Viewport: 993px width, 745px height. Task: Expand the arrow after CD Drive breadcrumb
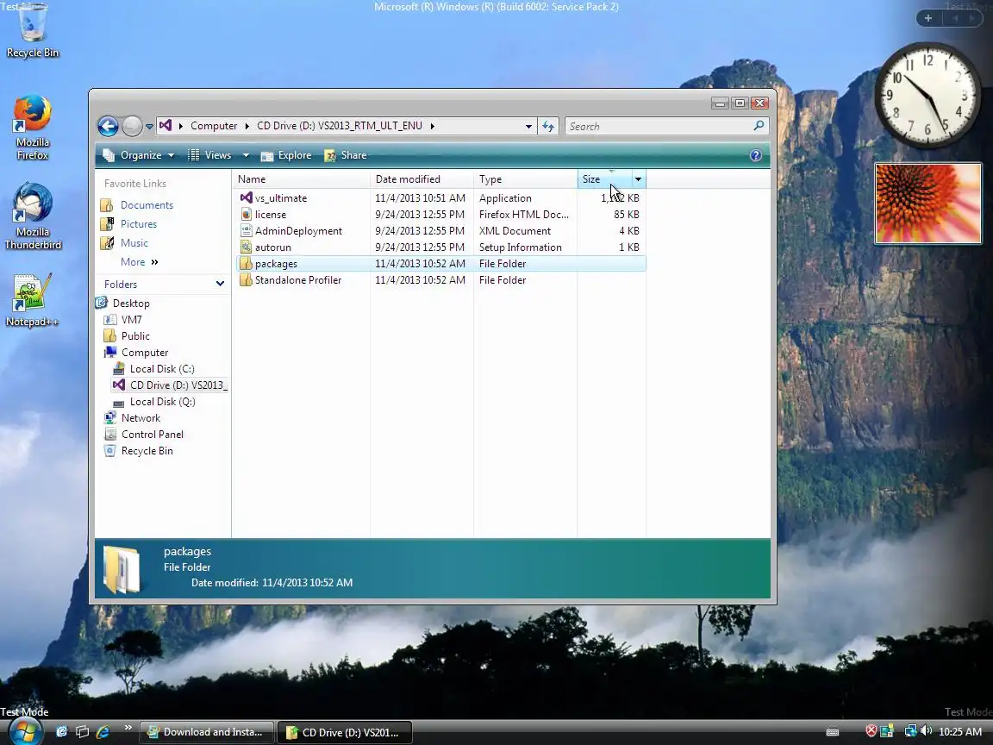tap(432, 126)
